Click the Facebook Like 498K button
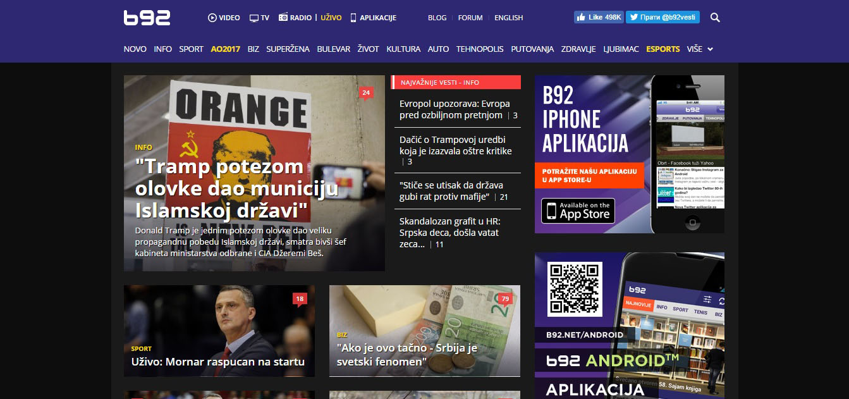The height and width of the screenshot is (399, 849). tap(598, 17)
